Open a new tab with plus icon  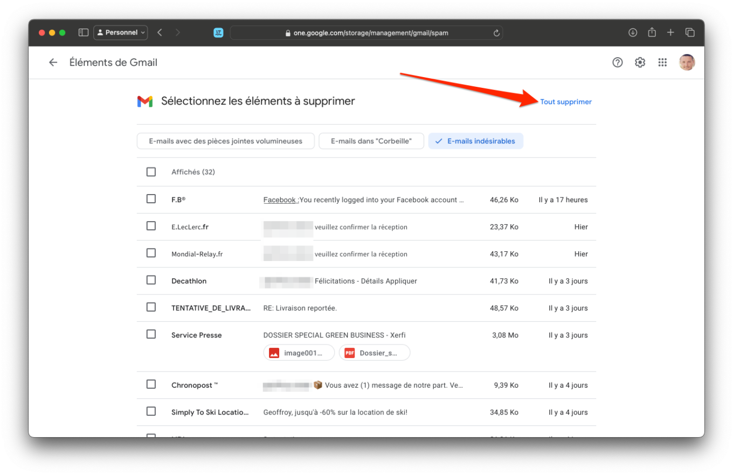coord(670,32)
